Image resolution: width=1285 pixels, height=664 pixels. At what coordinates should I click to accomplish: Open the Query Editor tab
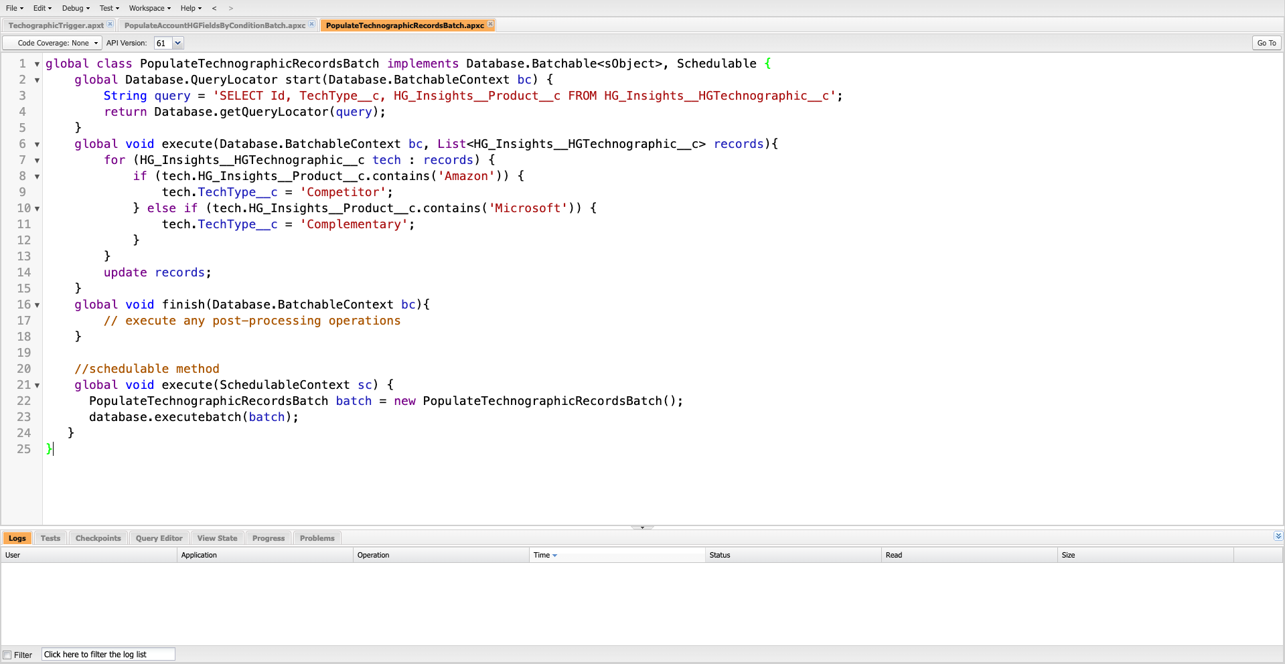[x=159, y=538]
